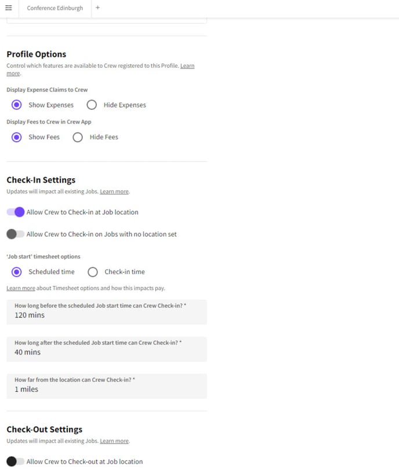Edit the 1 miles check-in distance field
The height and width of the screenshot is (476, 399).
coord(107,387)
